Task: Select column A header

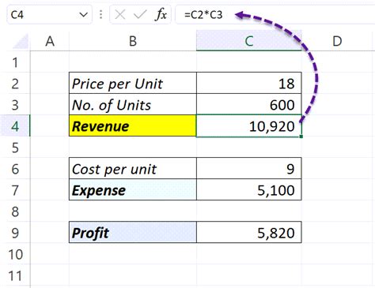Action: click(x=50, y=41)
